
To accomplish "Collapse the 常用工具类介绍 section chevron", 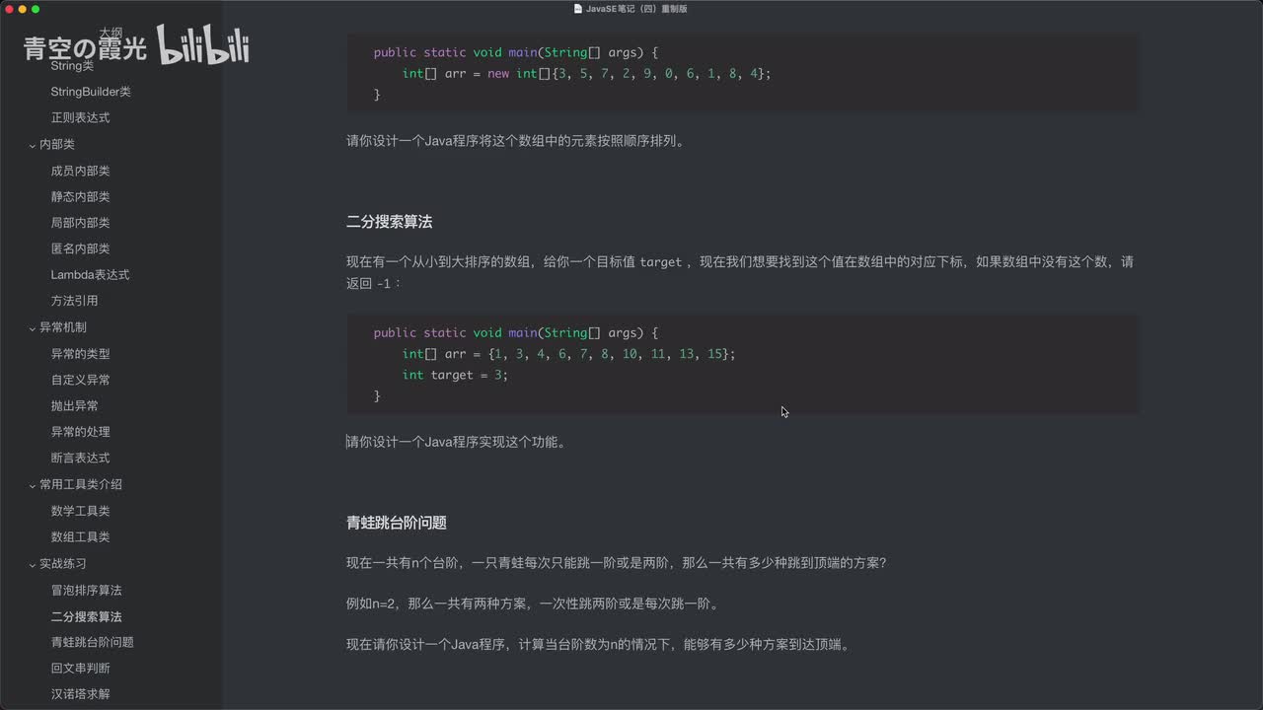I will click(x=33, y=485).
